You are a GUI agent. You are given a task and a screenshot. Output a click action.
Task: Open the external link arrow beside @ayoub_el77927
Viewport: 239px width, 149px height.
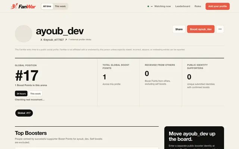point(66,40)
